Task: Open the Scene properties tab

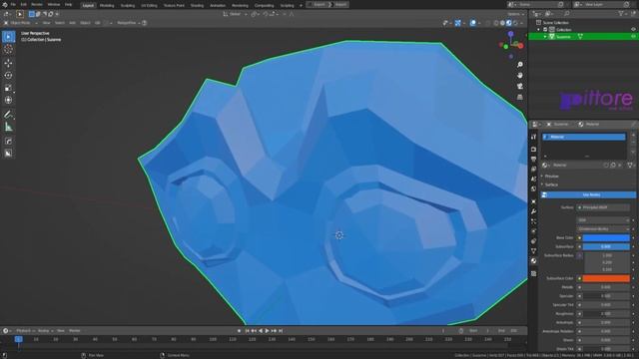Action: tap(533, 179)
